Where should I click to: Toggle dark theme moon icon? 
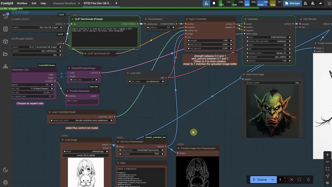(x=5, y=170)
